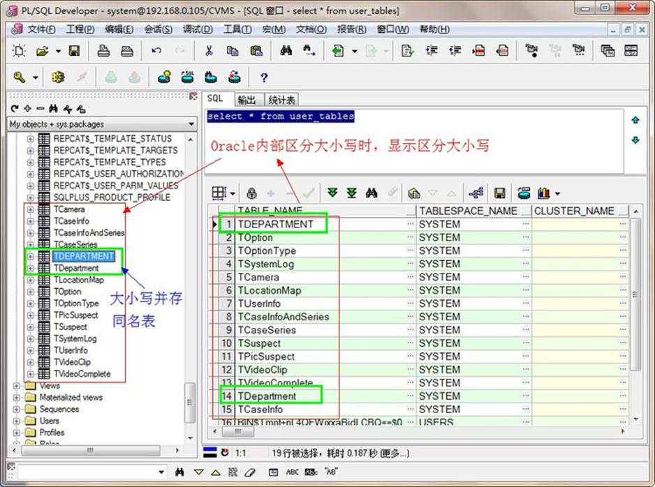Select the TDepartment table in tree
The image size is (655, 487).
[x=76, y=269]
